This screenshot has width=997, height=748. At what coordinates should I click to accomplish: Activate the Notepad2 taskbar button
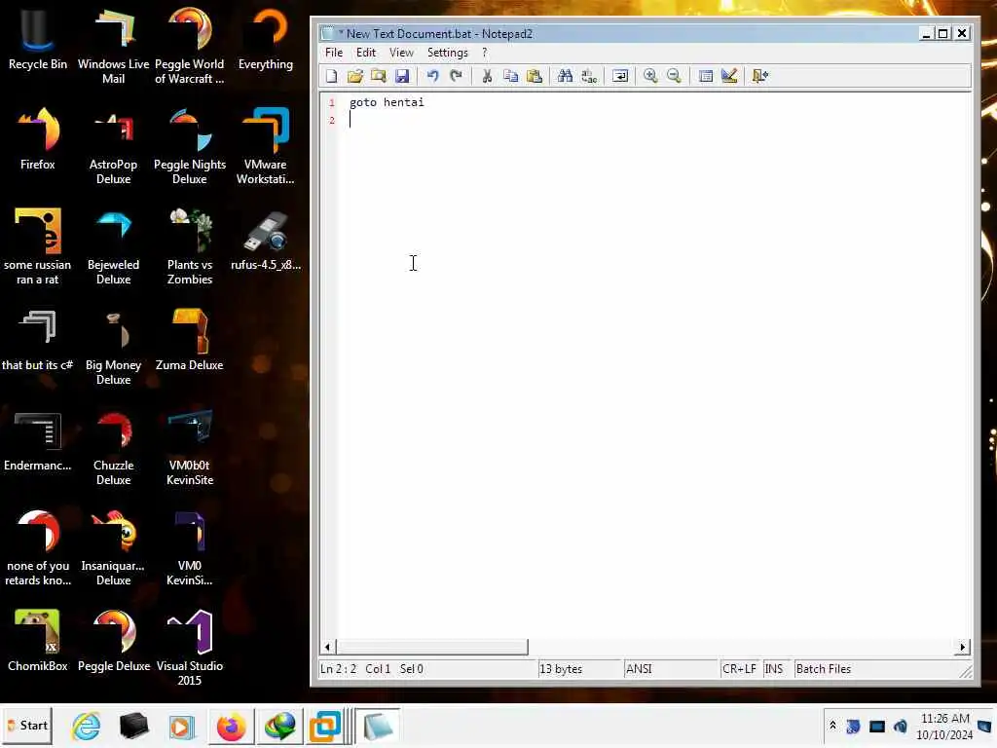click(x=378, y=726)
